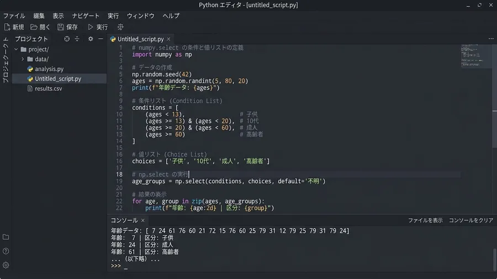Click locate target icon in project panel

(x=67, y=39)
